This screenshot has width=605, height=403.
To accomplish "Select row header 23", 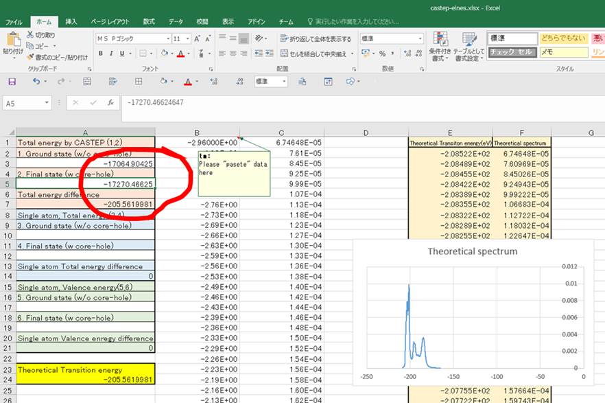I will 8,369.
